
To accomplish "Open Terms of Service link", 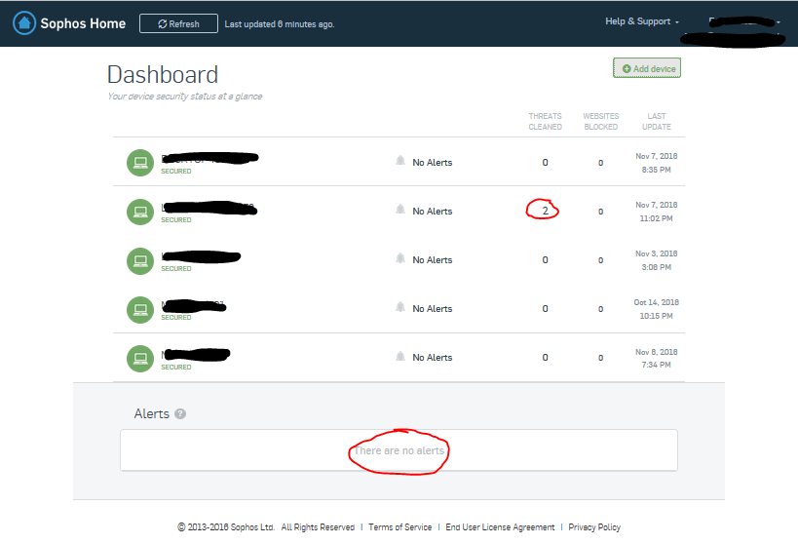I will pyautogui.click(x=400, y=527).
